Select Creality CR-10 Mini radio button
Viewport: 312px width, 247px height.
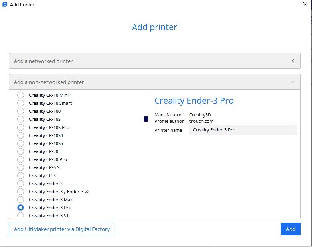(x=21, y=95)
